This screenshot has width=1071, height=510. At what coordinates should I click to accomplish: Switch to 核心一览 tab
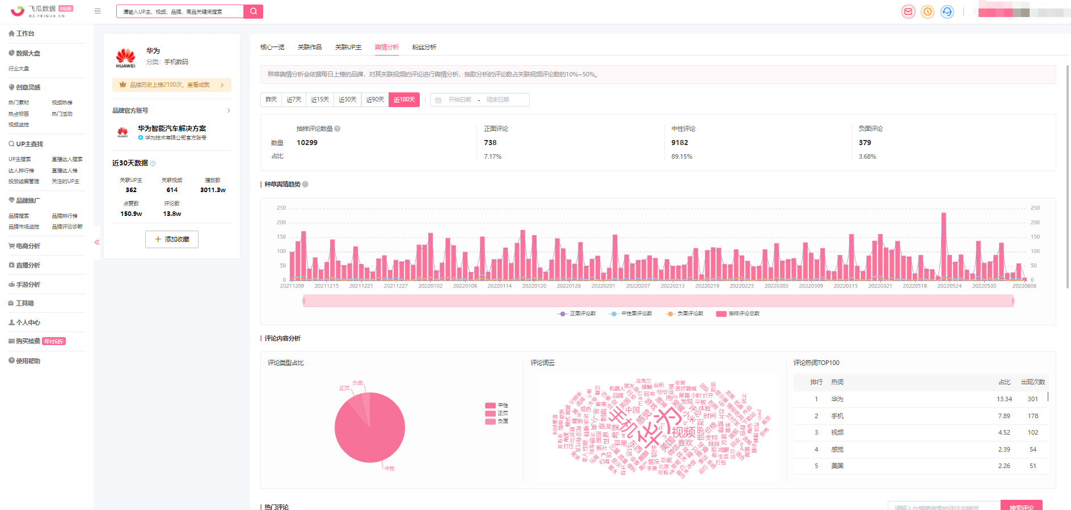[x=272, y=47]
